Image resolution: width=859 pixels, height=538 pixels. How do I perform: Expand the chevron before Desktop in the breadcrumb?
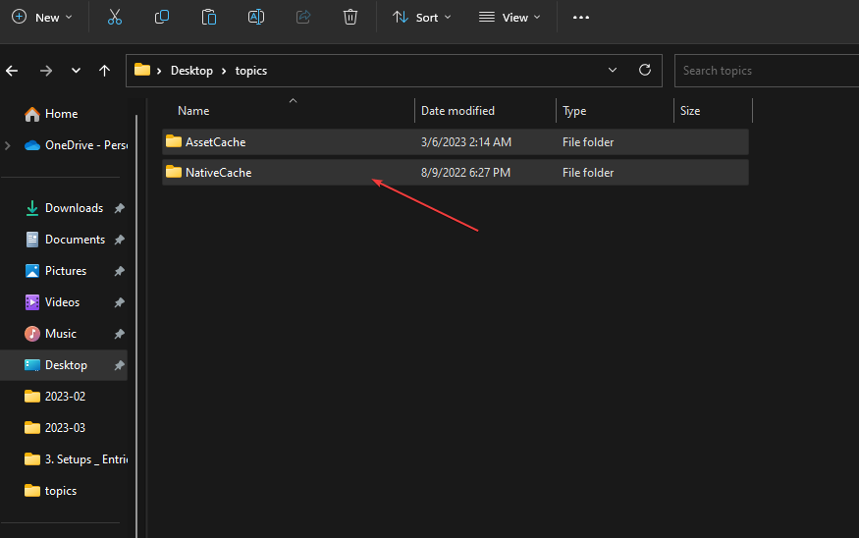tap(159, 71)
